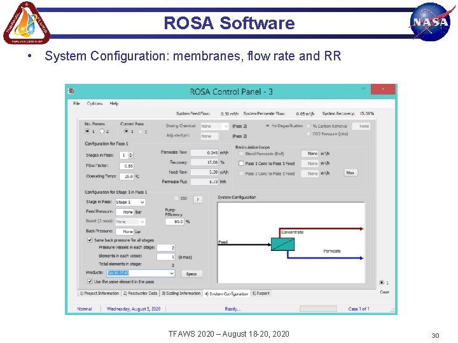Click the Max button

350,173
